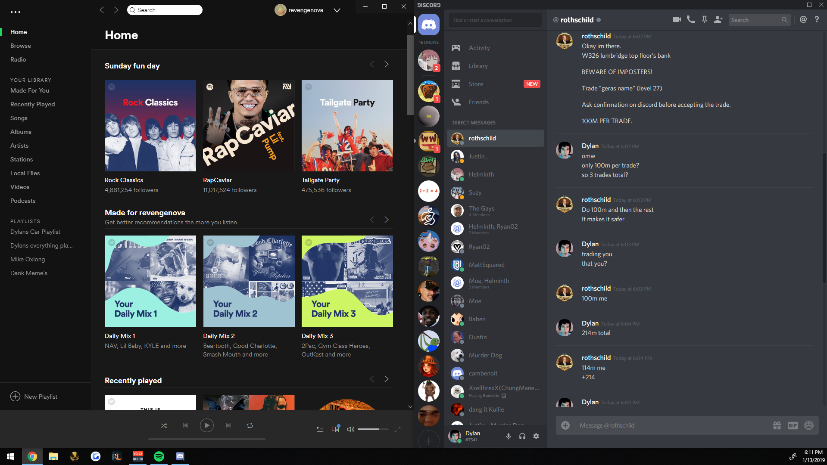Open the Discord emoji picker

click(x=809, y=425)
